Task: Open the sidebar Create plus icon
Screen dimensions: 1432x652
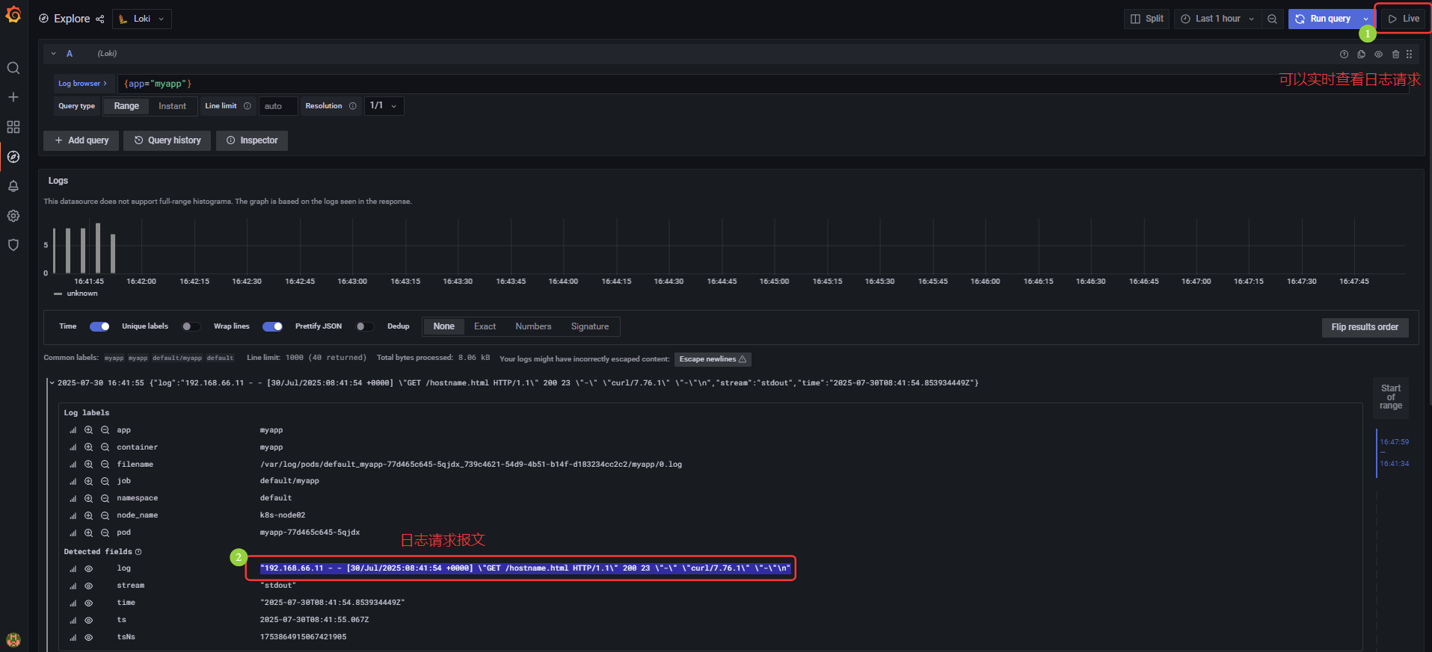Action: click(13, 97)
